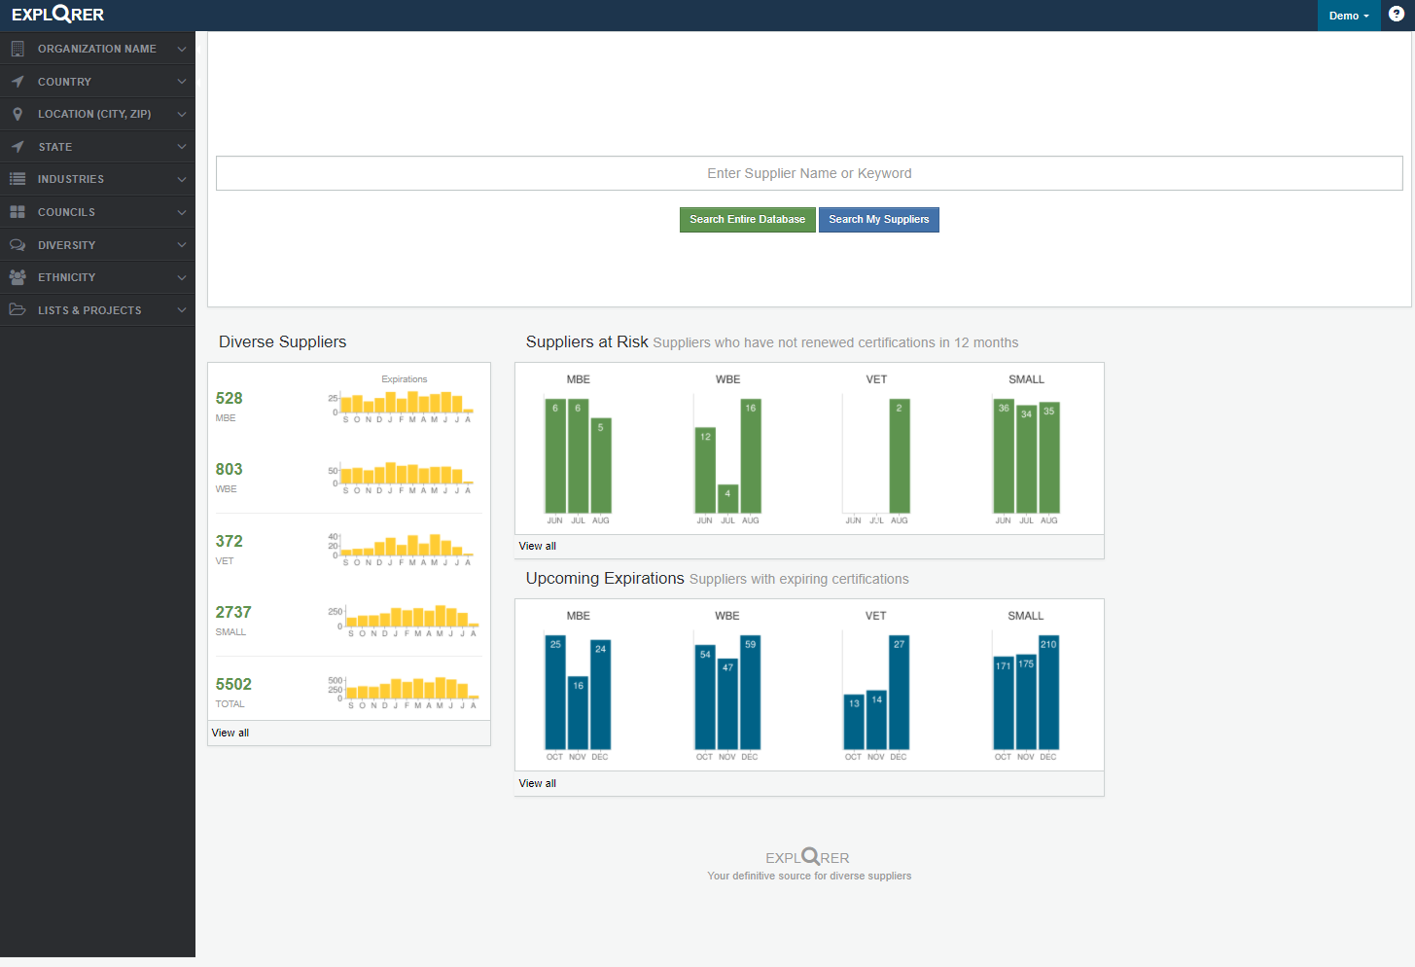Click the Diversity chat bubbles icon

(18, 245)
